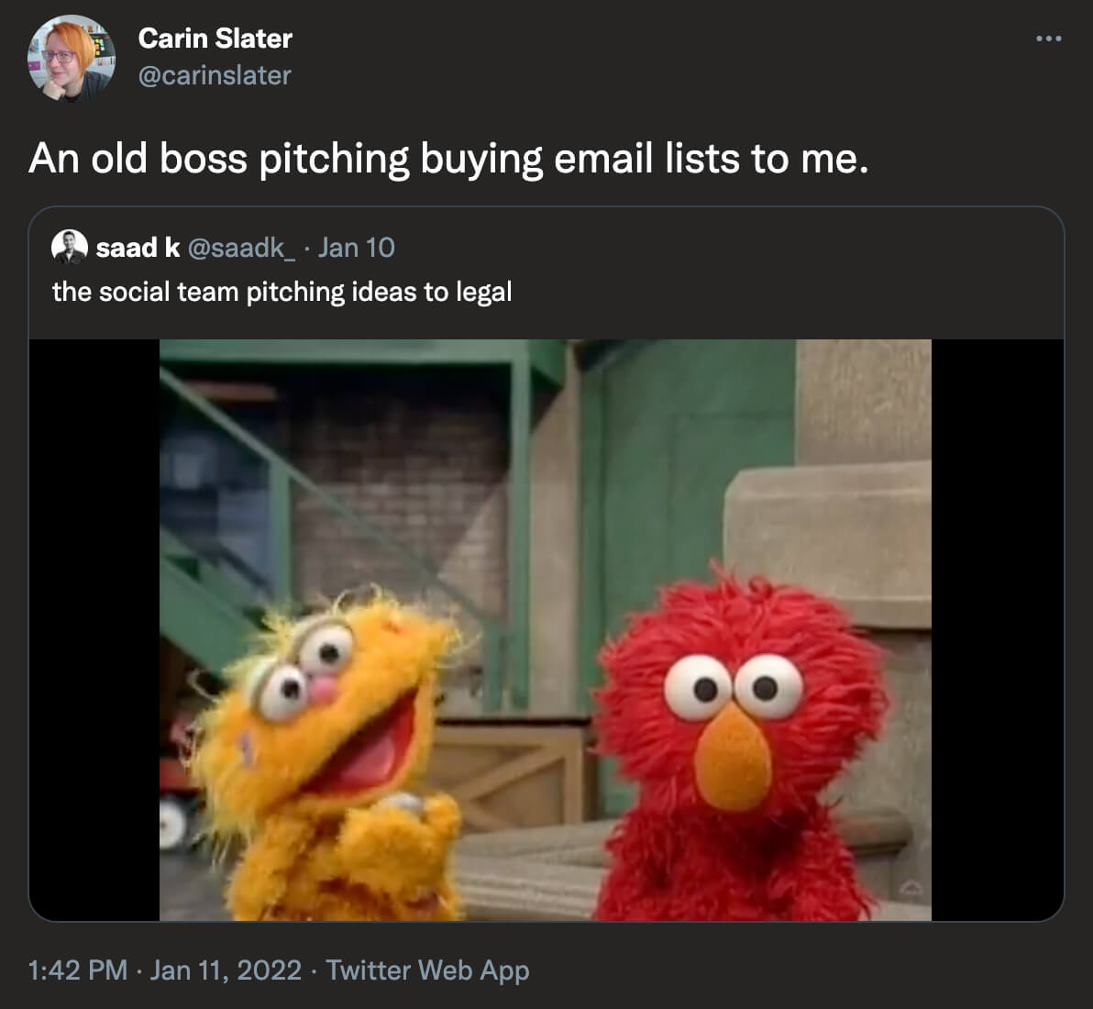Click the quoted tweet text about legal
This screenshot has width=1093, height=1009.
[282, 292]
